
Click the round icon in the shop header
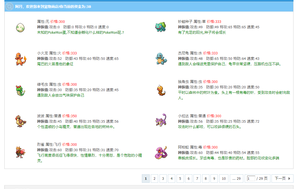(9, 7)
